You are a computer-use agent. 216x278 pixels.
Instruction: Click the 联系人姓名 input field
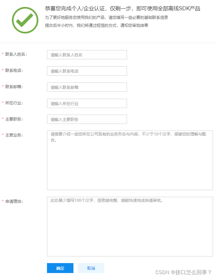(87, 55)
